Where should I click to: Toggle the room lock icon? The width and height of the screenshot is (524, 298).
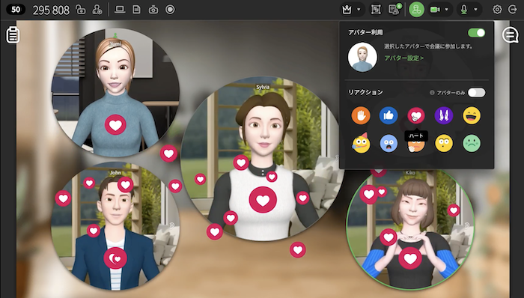[81, 10]
